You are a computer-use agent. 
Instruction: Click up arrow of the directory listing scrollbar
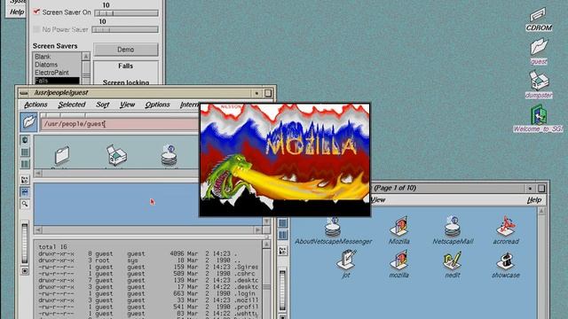point(266,245)
